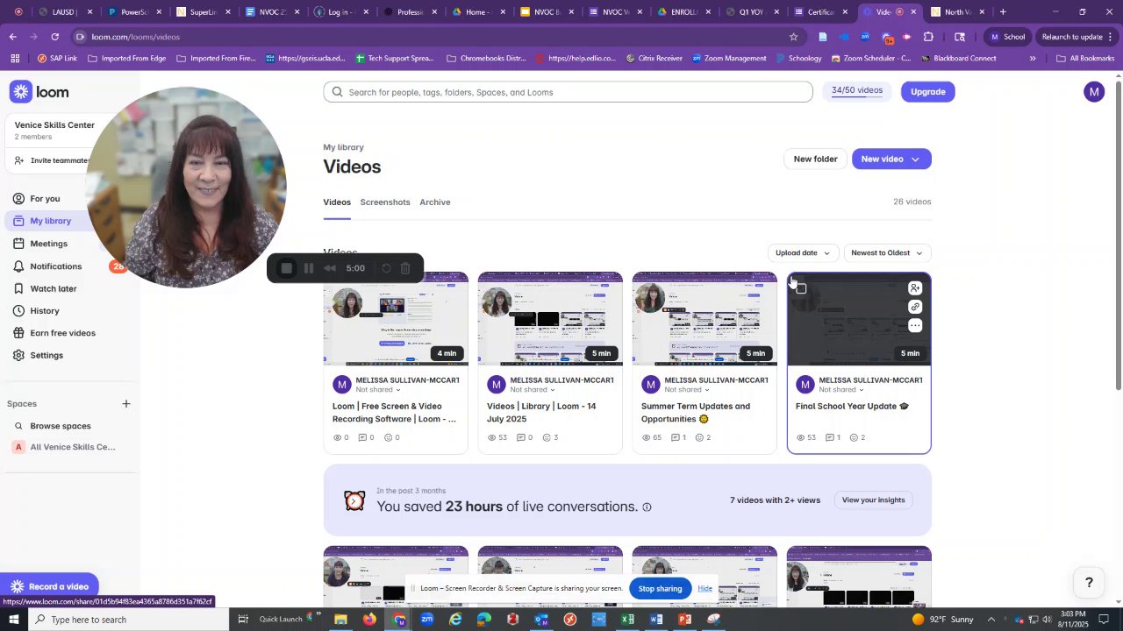Screen dimensions: 1123x631
Task: Click the help question mark button
Action: click(1089, 582)
